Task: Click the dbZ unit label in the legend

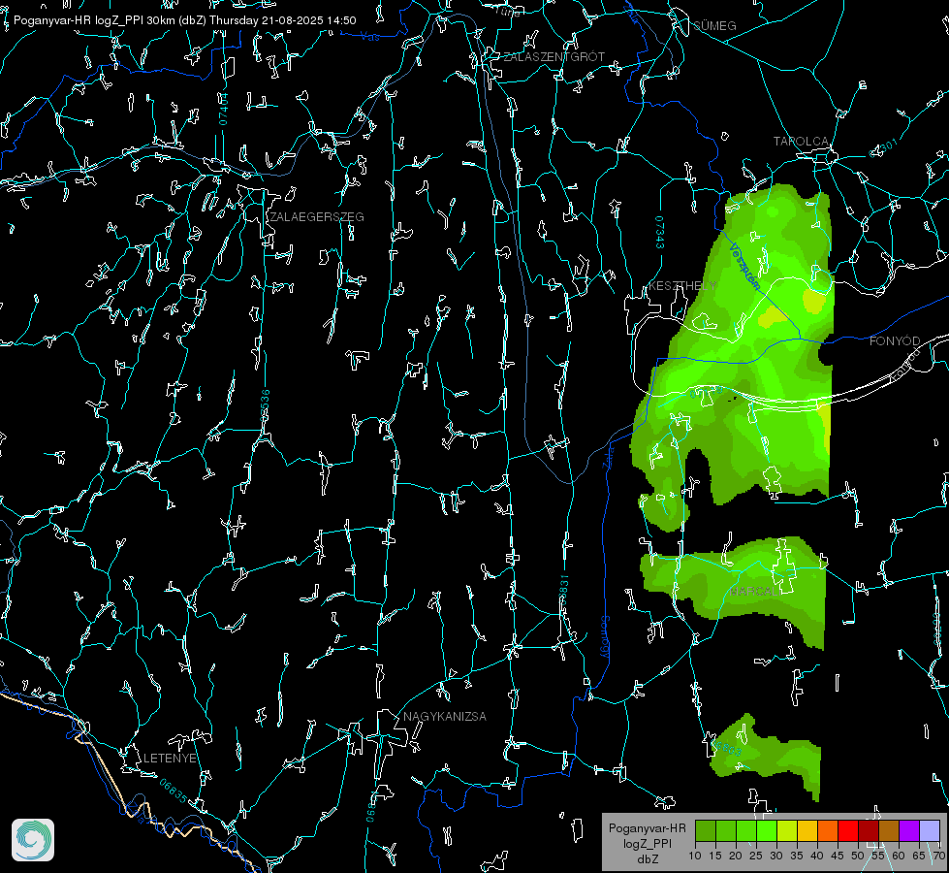Action: 647,859
